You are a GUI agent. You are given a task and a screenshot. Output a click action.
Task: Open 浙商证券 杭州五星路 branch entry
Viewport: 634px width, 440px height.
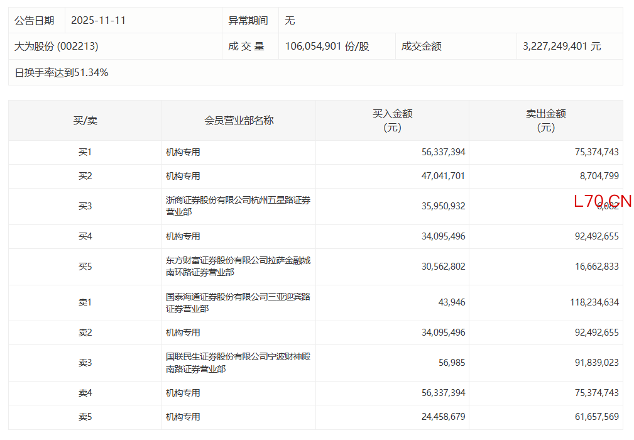238,206
